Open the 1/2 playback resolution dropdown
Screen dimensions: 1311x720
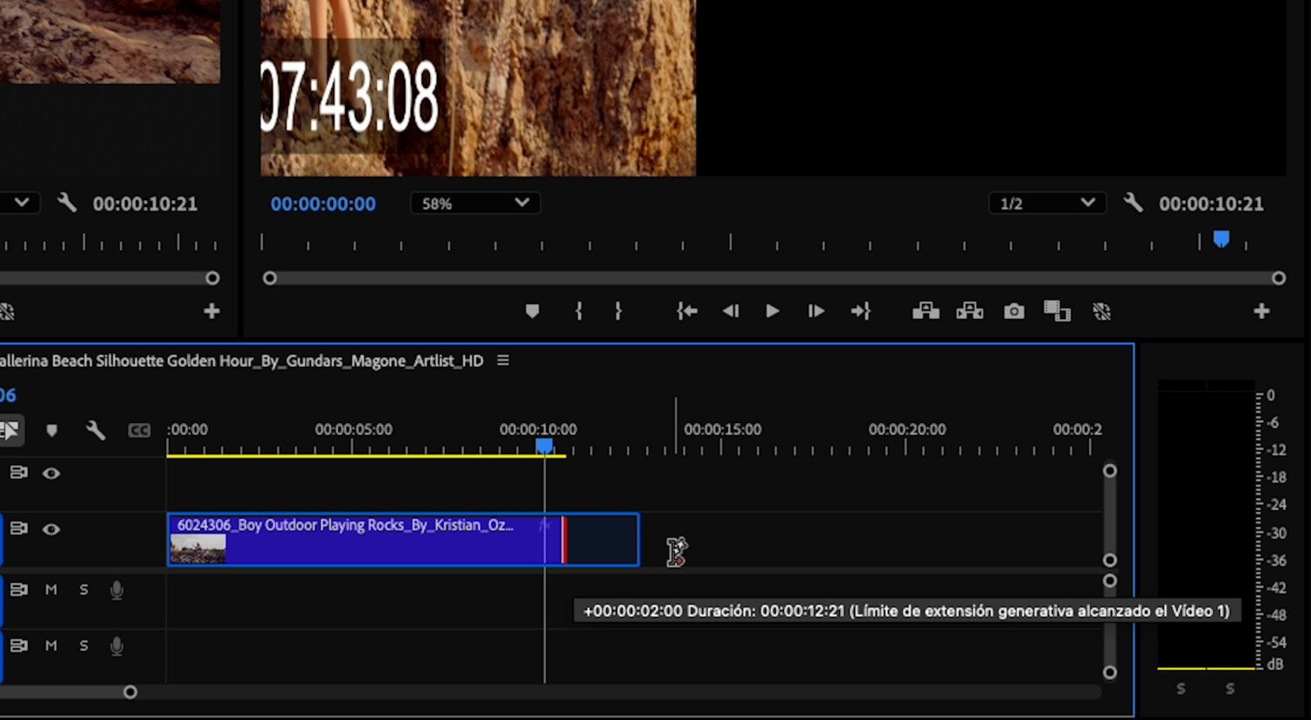pyautogui.click(x=1047, y=203)
